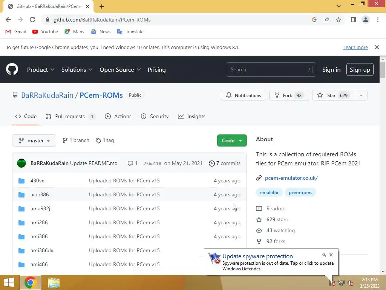Open the ama932j folder
Screen dimensions: 386x290
click(40, 208)
